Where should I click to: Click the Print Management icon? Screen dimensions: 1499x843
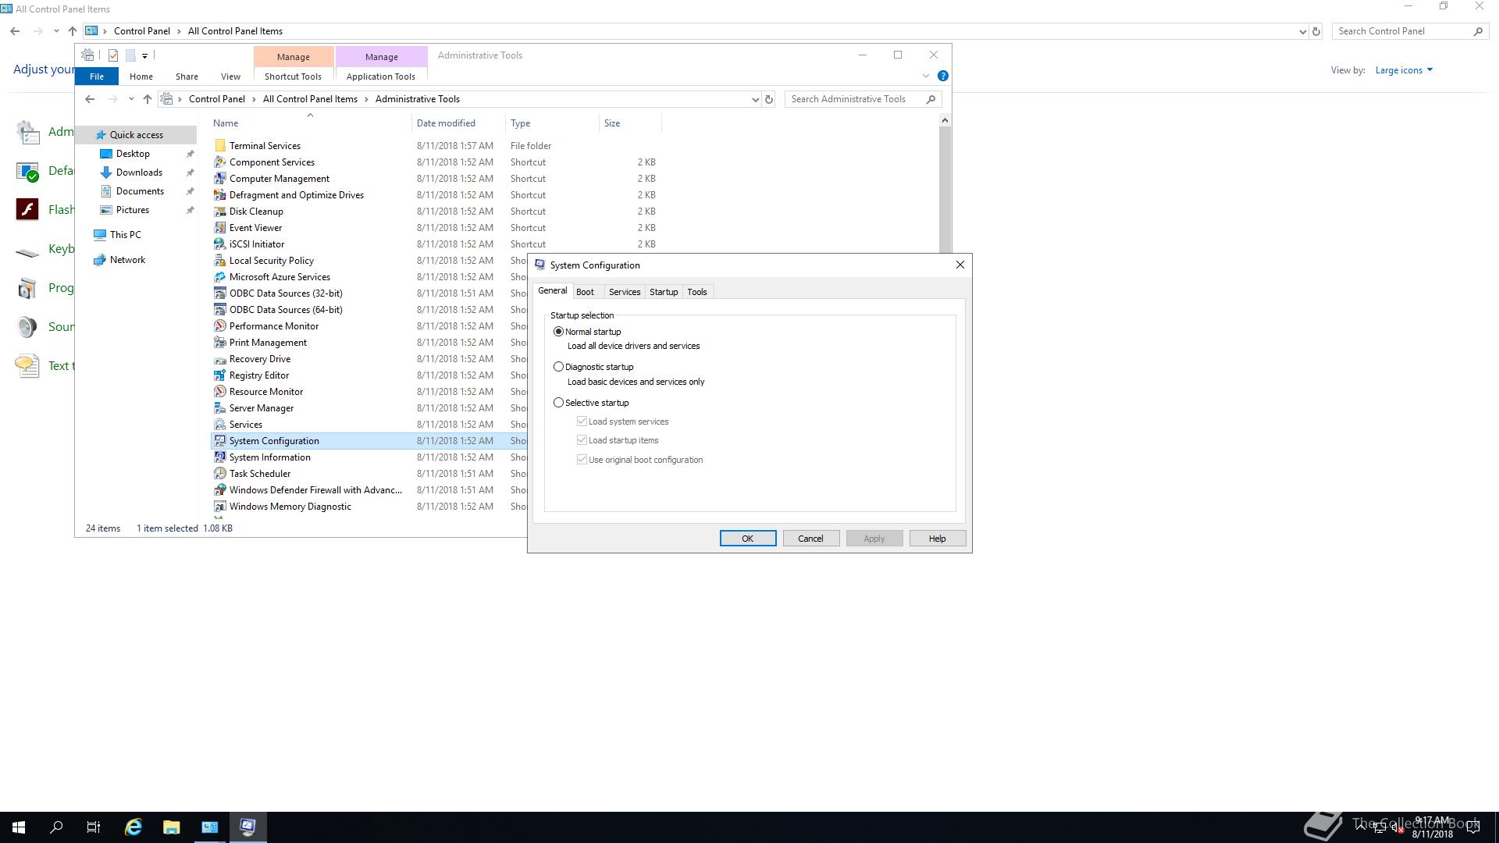click(x=220, y=343)
